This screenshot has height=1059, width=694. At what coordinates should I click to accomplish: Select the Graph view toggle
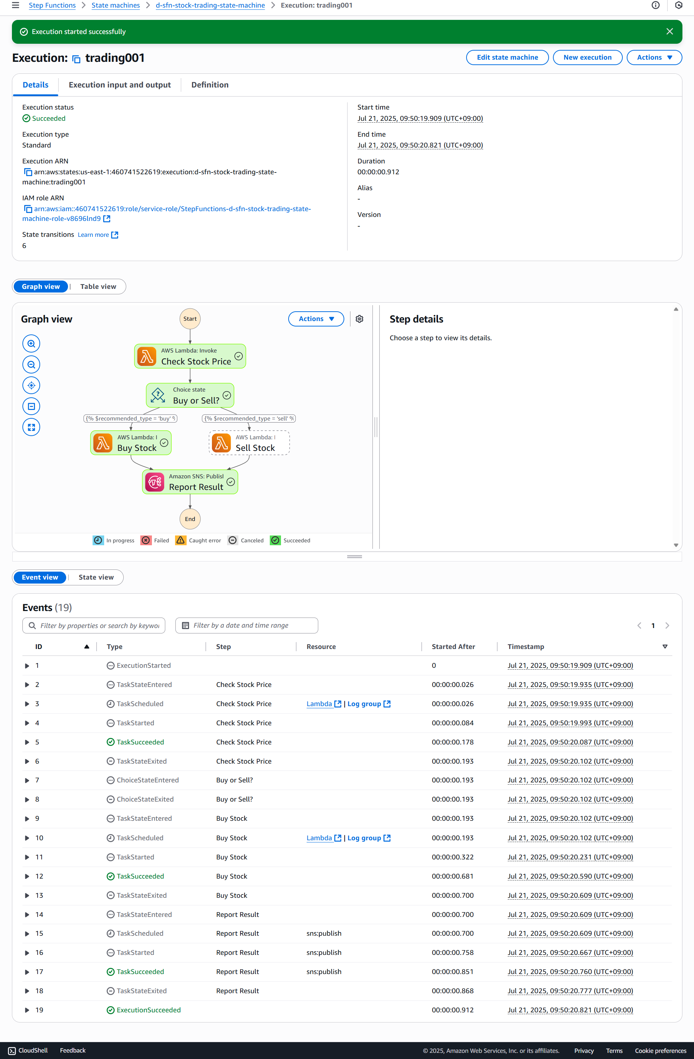41,287
